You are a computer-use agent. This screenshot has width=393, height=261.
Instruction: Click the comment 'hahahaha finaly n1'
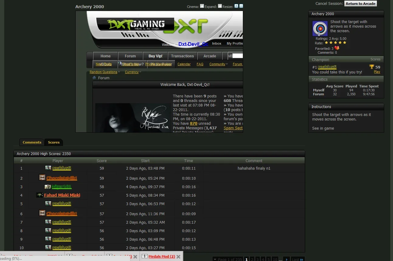254,168
